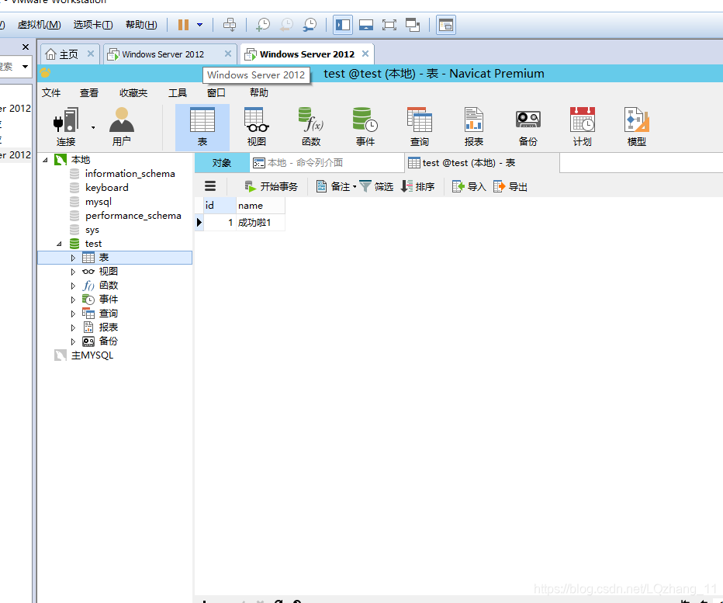Viewport: 723px width, 603px height.
Task: Expand the 备份 tree node
Action: pyautogui.click(x=73, y=341)
